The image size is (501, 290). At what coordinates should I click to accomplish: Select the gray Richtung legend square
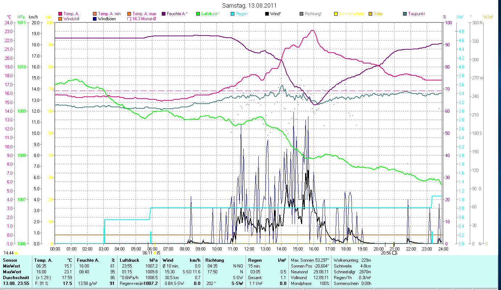[x=301, y=14]
